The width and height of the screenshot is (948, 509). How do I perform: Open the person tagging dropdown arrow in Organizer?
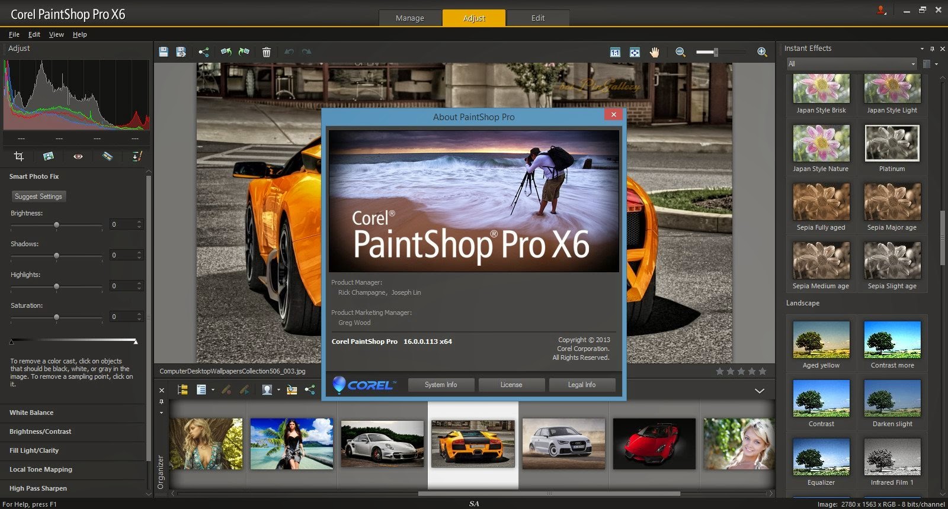point(278,390)
